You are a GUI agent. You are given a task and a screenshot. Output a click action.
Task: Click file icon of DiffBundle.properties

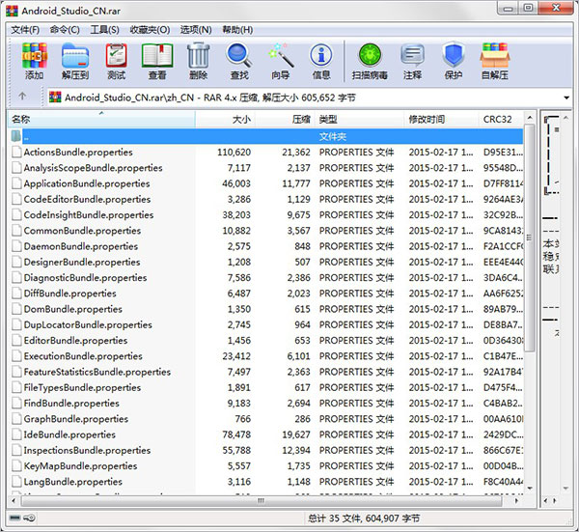click(x=16, y=294)
